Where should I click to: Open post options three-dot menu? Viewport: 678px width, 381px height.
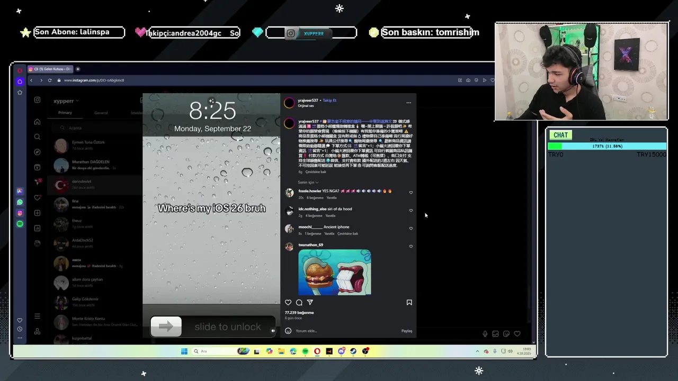click(408, 103)
